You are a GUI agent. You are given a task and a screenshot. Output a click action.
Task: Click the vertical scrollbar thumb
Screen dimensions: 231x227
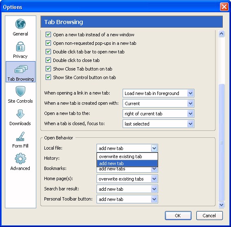coord(221,142)
